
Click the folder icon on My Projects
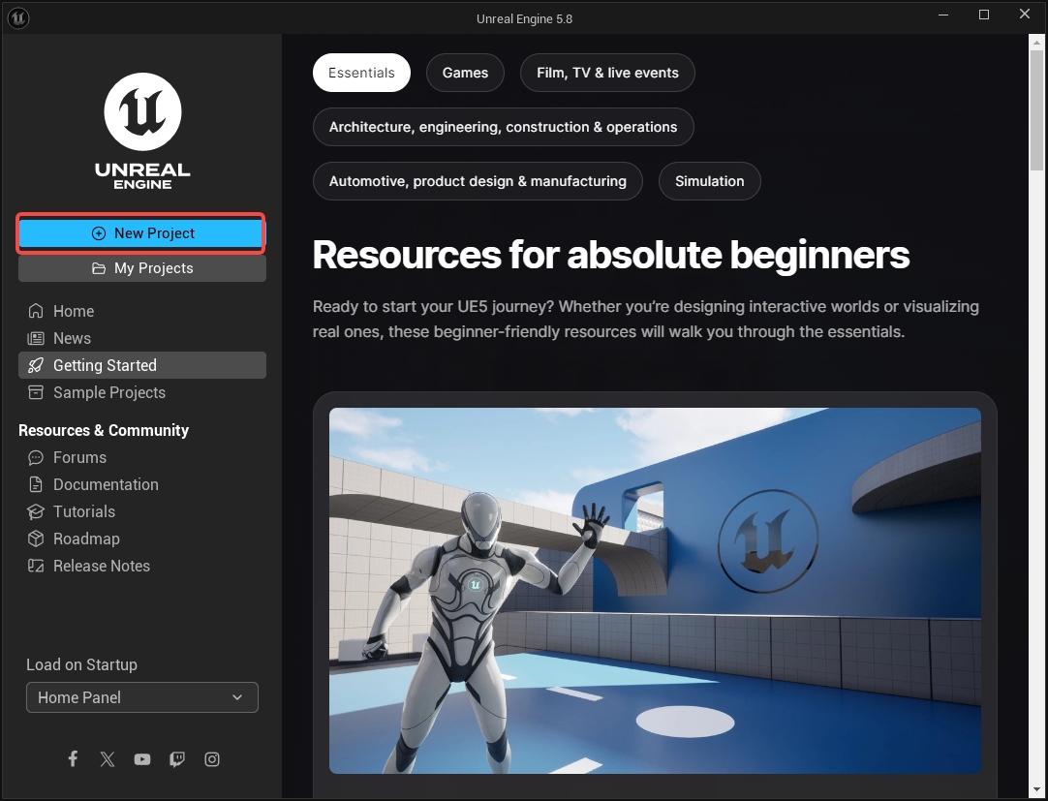[98, 268]
